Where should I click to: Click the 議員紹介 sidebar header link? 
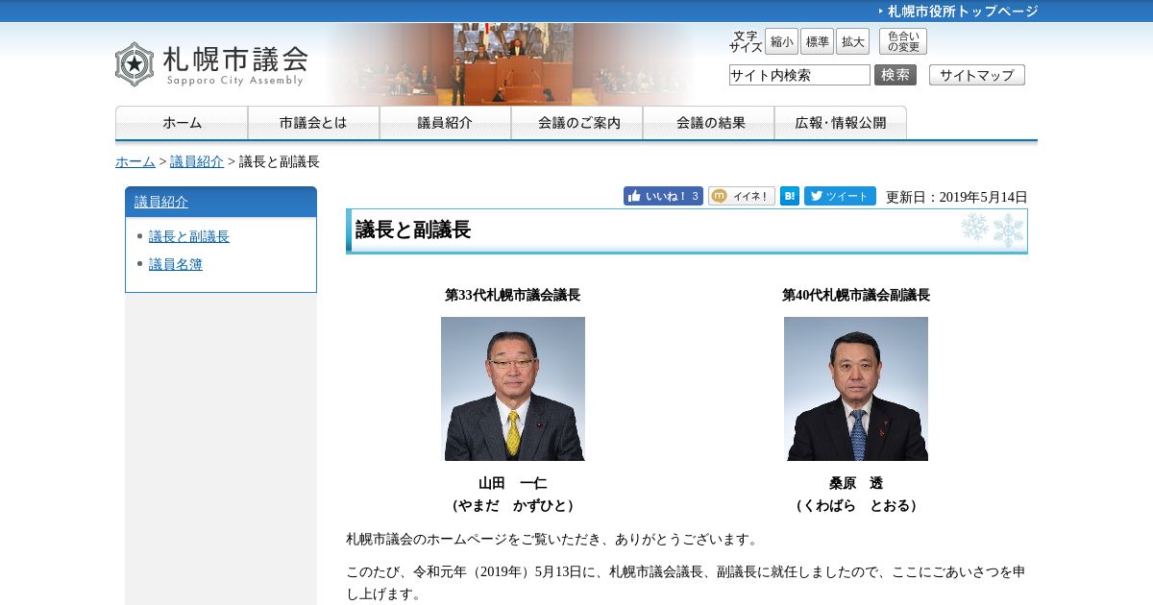(161, 202)
